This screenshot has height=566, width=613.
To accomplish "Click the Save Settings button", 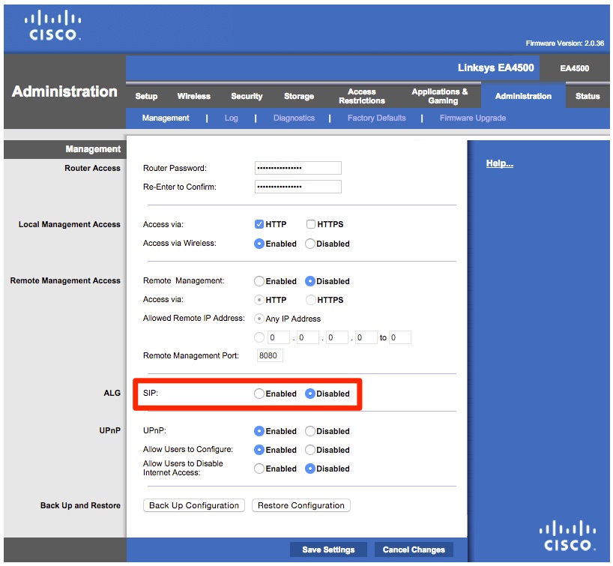I will (x=328, y=550).
